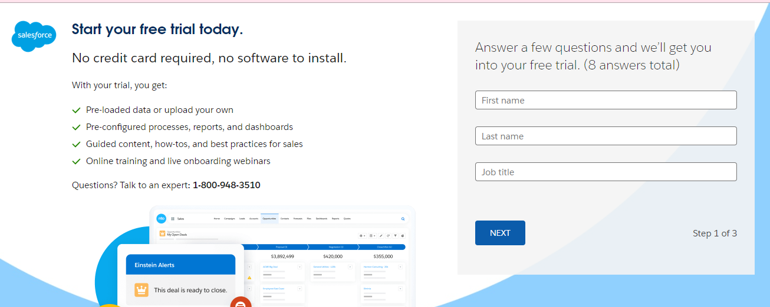Click 'No credit card required' subheading
Image resolution: width=770 pixels, height=307 pixels.
pos(209,58)
